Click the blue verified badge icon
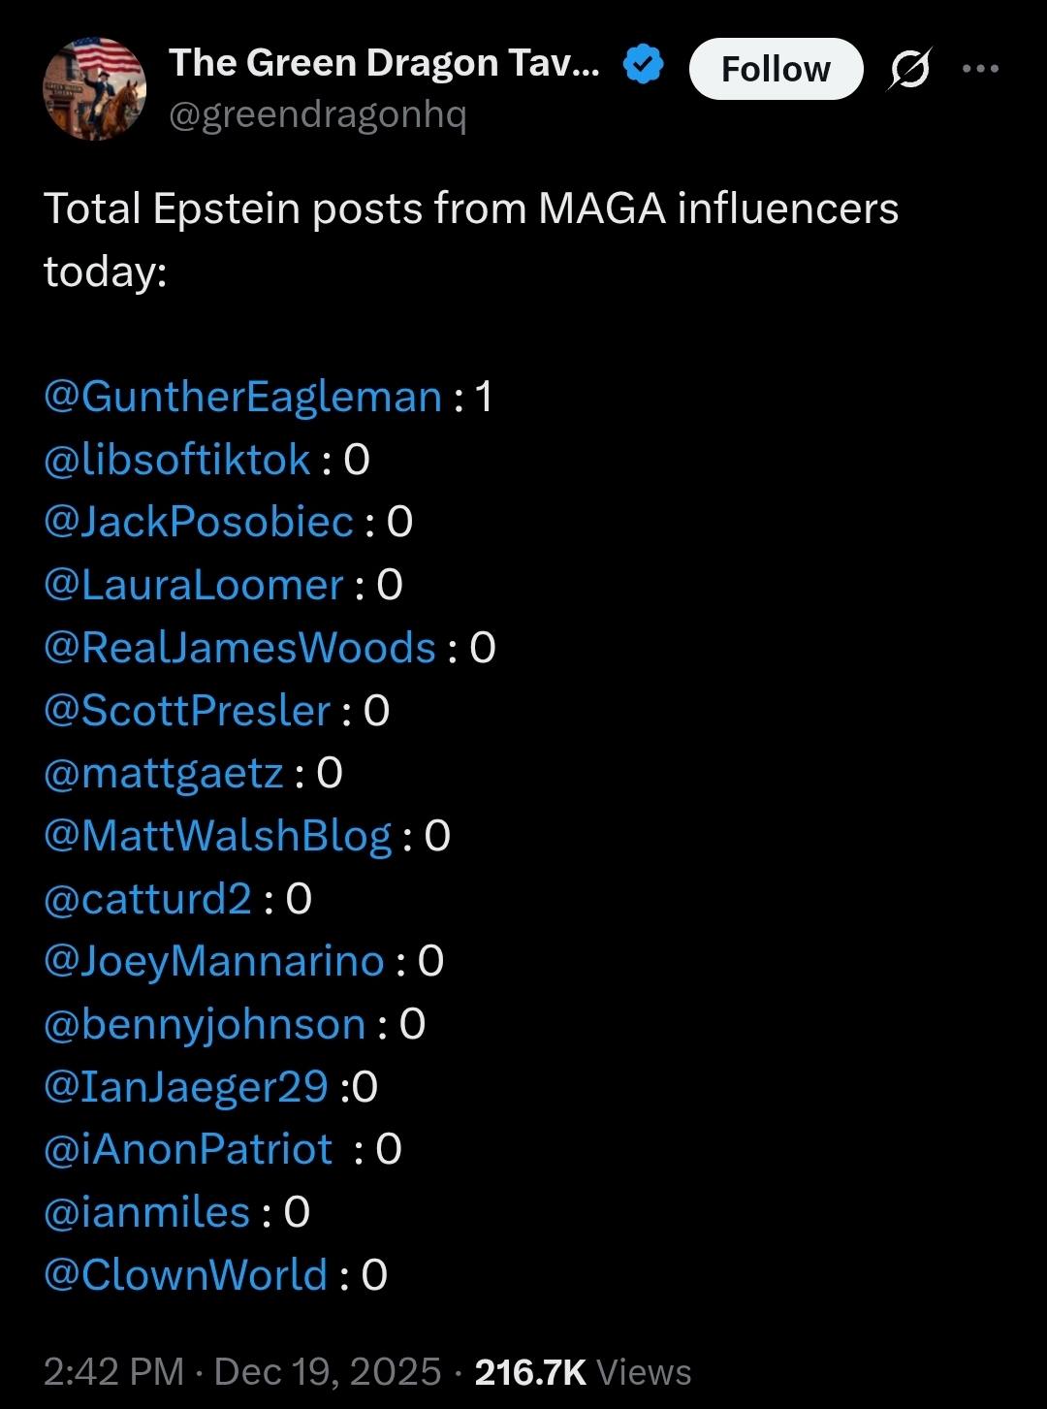This screenshot has width=1047, height=1409. click(643, 64)
